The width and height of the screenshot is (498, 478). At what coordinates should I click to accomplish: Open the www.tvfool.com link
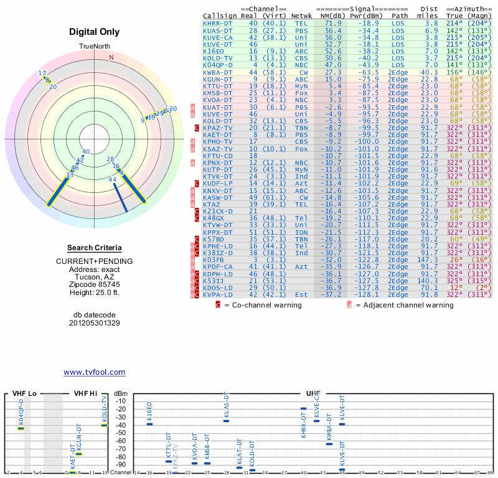coord(95,372)
